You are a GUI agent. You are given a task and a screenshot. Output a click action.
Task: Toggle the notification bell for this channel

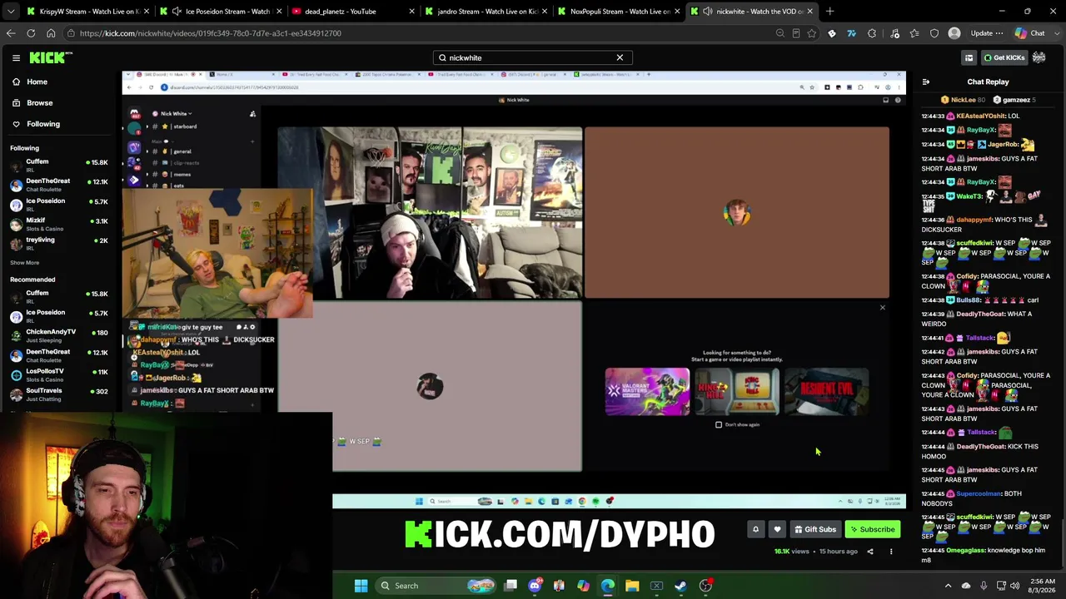[x=755, y=529]
